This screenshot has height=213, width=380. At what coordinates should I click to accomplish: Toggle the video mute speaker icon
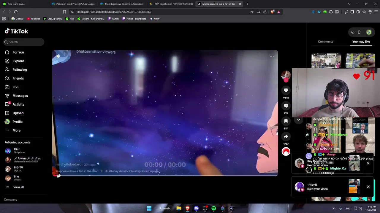58,56
